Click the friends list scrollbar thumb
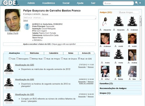 pyautogui.click(x=140, y=22)
